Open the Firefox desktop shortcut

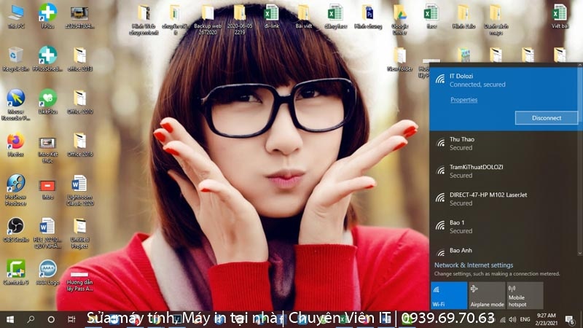[15, 142]
